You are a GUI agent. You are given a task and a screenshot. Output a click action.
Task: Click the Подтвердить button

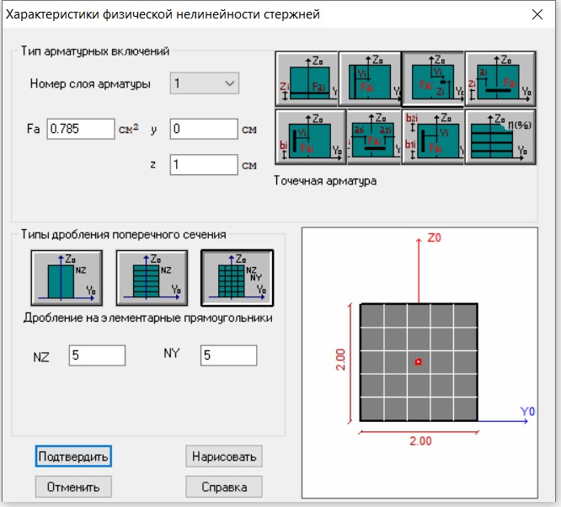(x=73, y=456)
